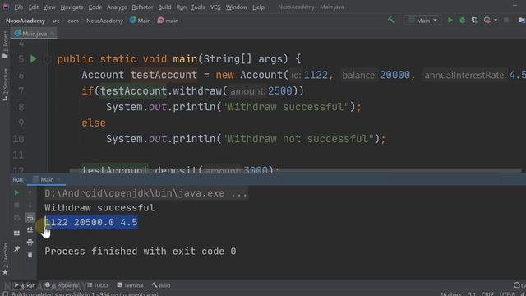This screenshot has height=296, width=526.
Task: Toggle soft-wrap in Run console
Action: [x=30, y=217]
